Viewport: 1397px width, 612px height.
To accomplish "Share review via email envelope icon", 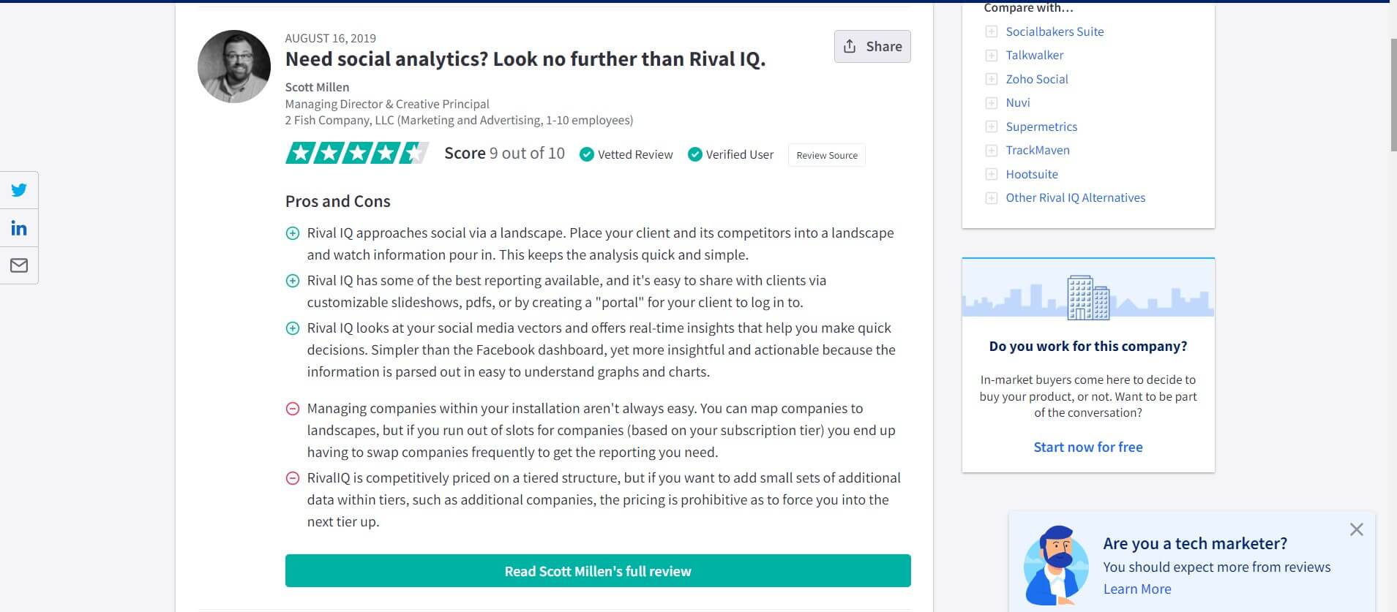I will click(19, 265).
